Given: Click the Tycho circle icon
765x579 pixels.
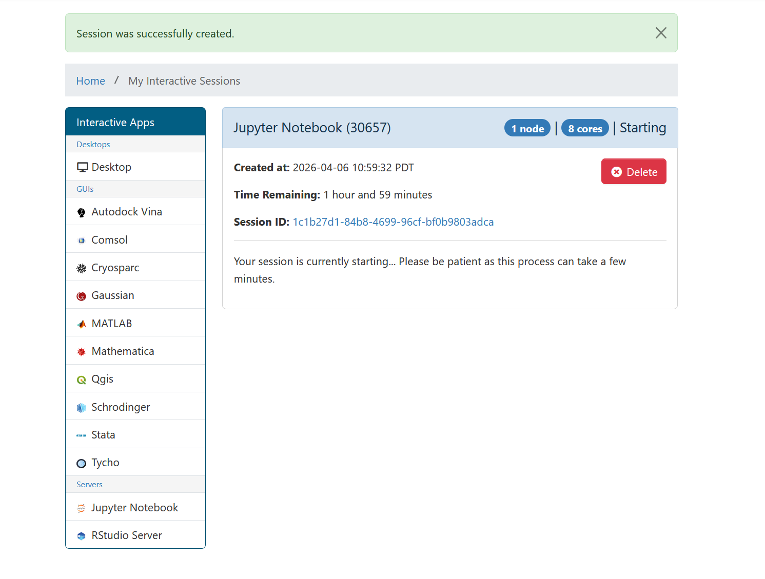Looking at the screenshot, I should (x=81, y=464).
